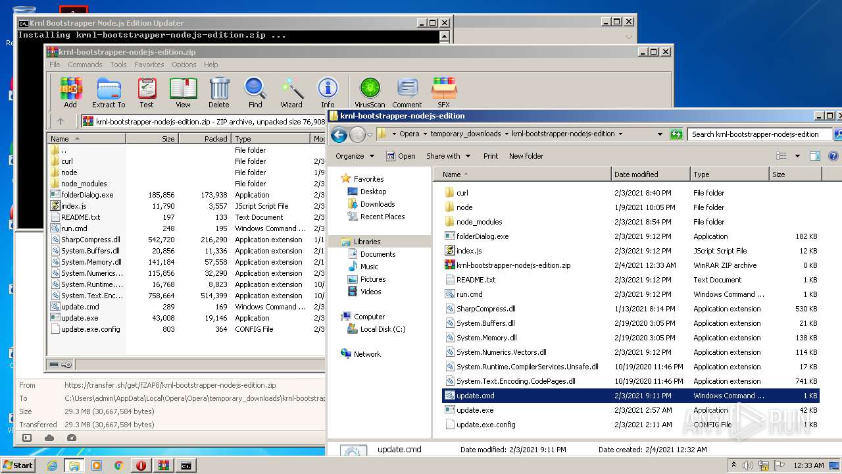Screen dimensions: 842x474
Task: Click the Explorer search box
Action: pos(760,134)
